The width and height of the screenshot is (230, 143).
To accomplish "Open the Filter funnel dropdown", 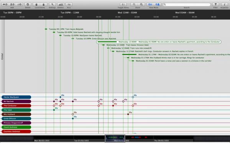I will point(215,5).
